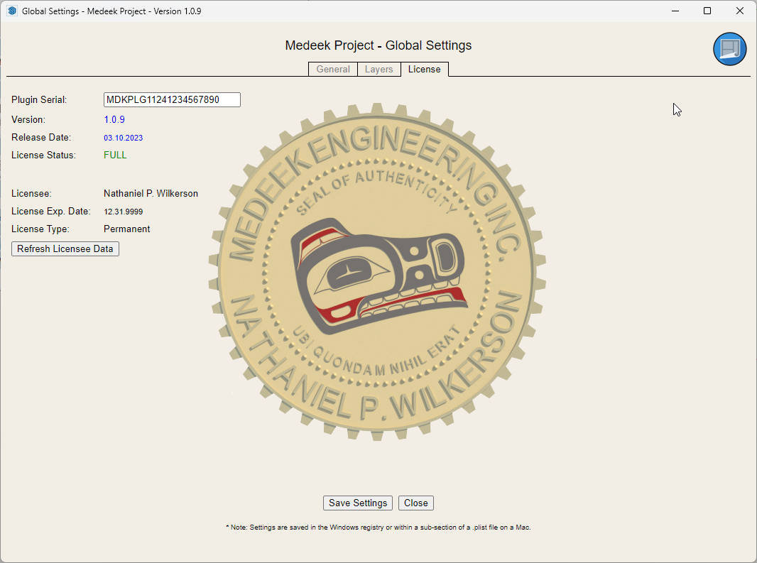Maximize the Global Settings window
Viewport: 757px width, 563px height.
point(707,11)
